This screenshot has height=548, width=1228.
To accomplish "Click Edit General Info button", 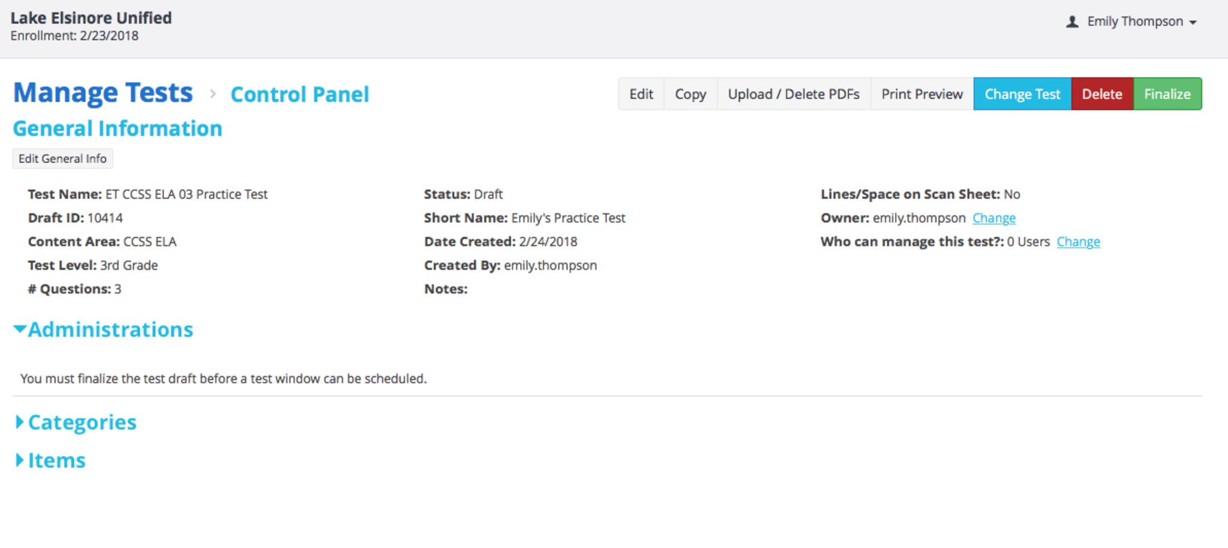I will [x=62, y=159].
